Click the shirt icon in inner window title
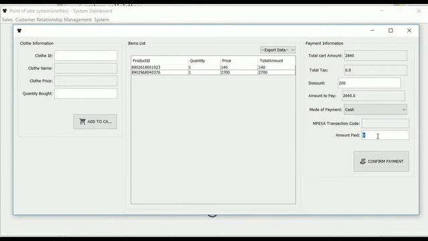This screenshot has height=241, width=428. 19,31
